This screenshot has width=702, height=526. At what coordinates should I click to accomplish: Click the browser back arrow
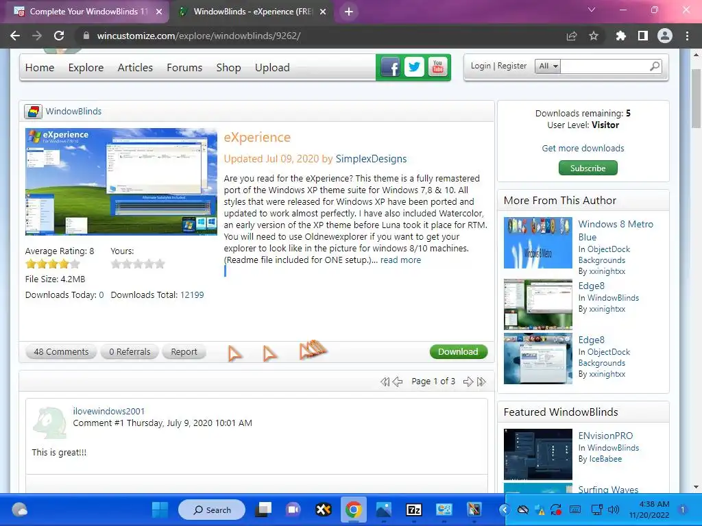pos(15,36)
